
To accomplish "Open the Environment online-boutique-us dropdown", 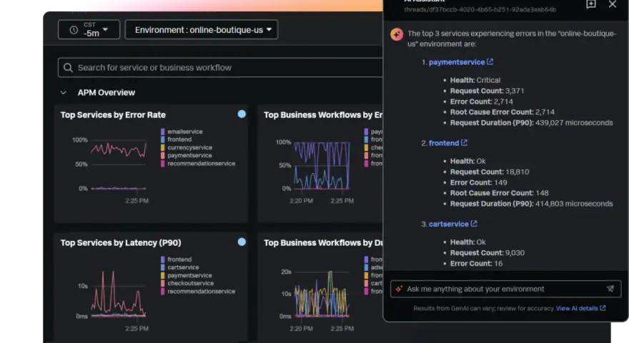I will (x=202, y=30).
